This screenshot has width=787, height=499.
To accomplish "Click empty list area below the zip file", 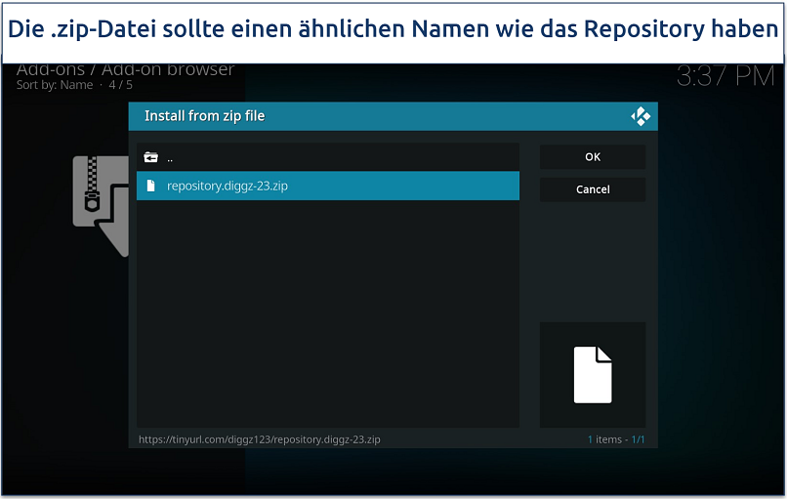I will (x=327, y=312).
